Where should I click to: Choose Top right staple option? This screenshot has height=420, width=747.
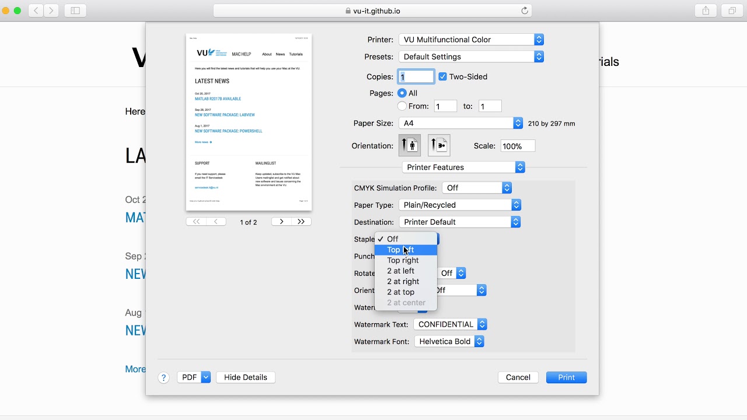tap(403, 260)
